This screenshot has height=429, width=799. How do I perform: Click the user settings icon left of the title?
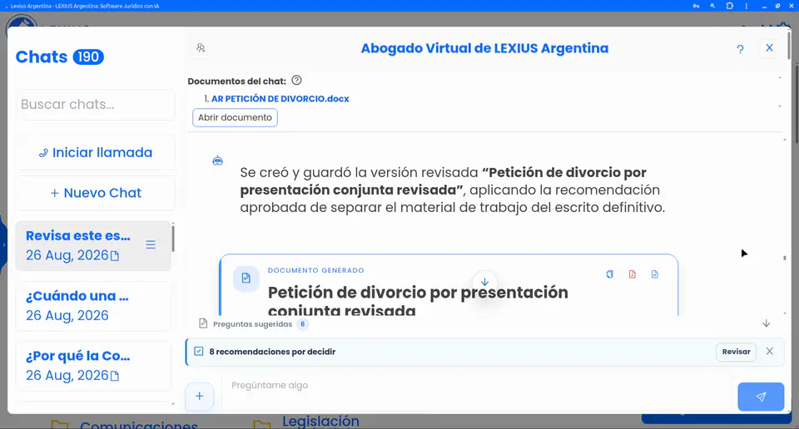click(x=201, y=48)
